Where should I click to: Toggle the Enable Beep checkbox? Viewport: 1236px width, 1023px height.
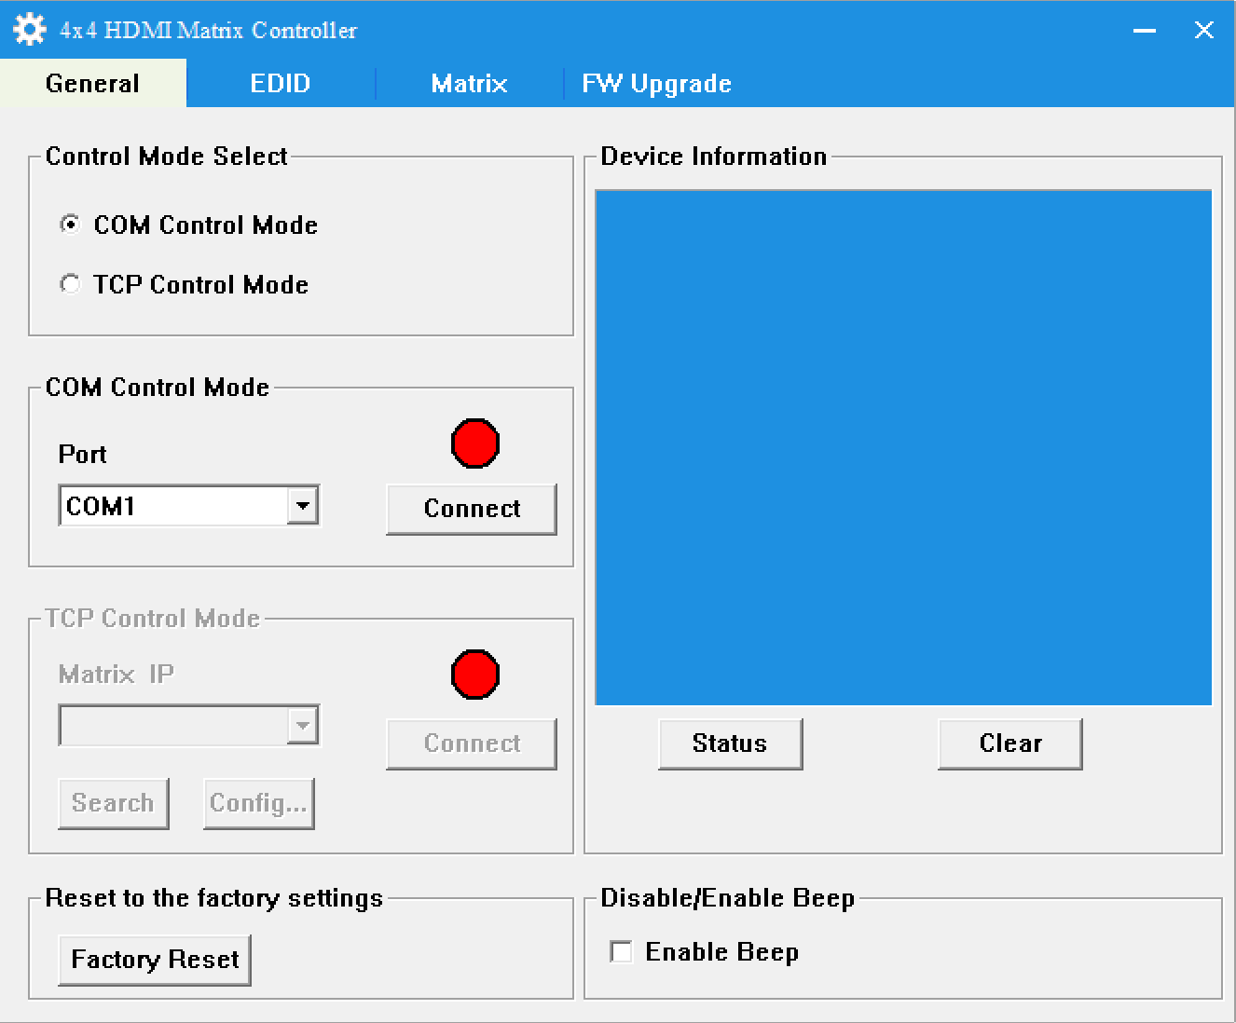tap(621, 951)
